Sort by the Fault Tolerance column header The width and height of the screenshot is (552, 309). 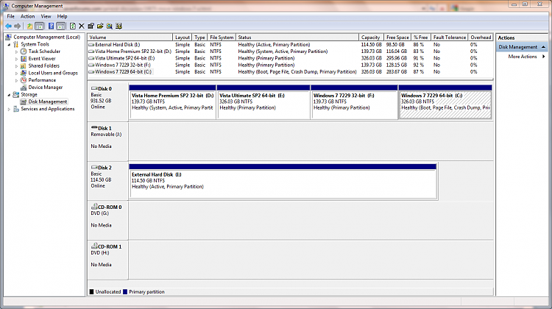pos(450,38)
